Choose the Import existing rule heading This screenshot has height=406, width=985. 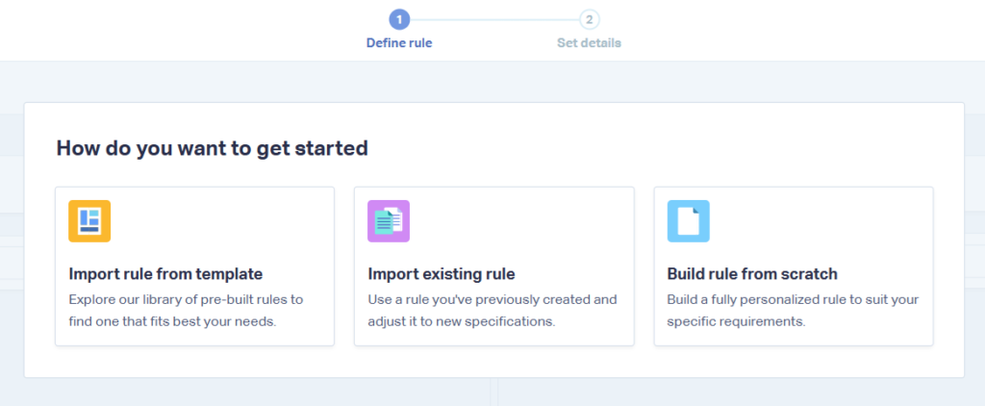(x=441, y=274)
